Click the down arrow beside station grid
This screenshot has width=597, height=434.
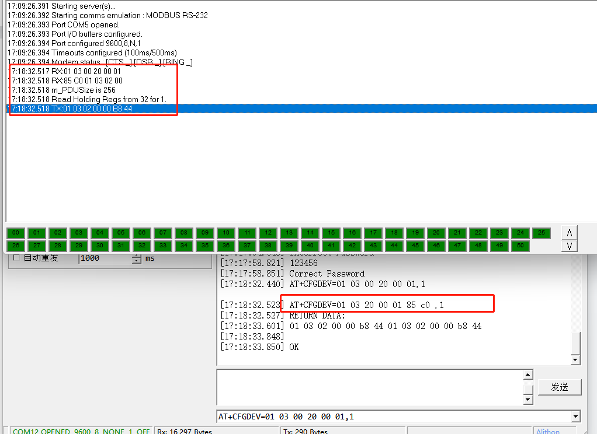tap(569, 246)
